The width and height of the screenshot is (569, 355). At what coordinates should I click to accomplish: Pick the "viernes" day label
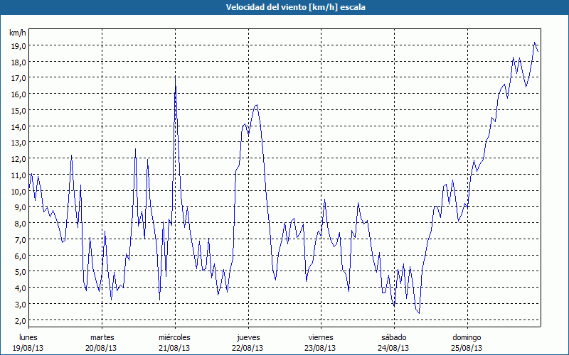tap(321, 337)
